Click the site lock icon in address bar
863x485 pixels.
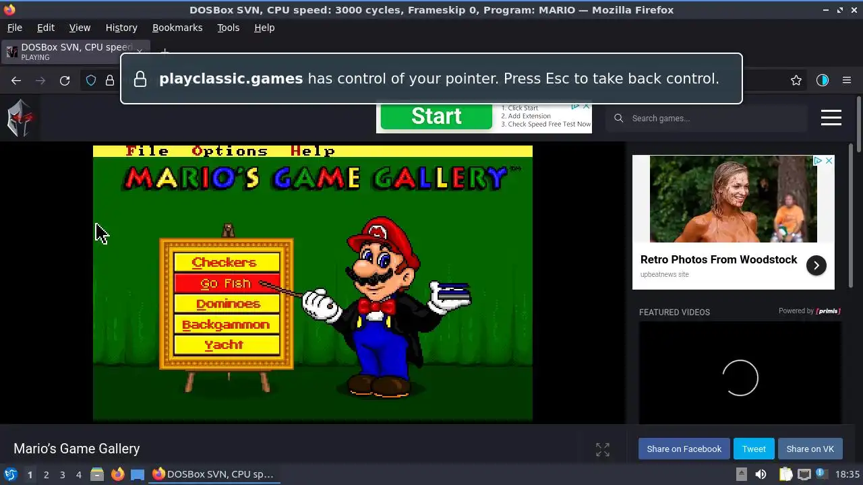click(110, 81)
